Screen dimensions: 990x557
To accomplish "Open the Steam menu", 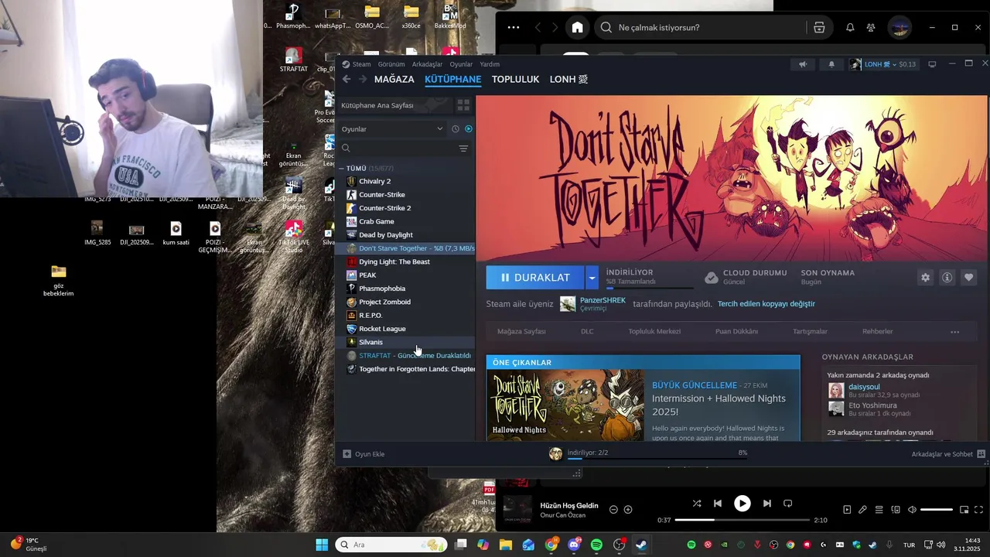I will coord(357,64).
